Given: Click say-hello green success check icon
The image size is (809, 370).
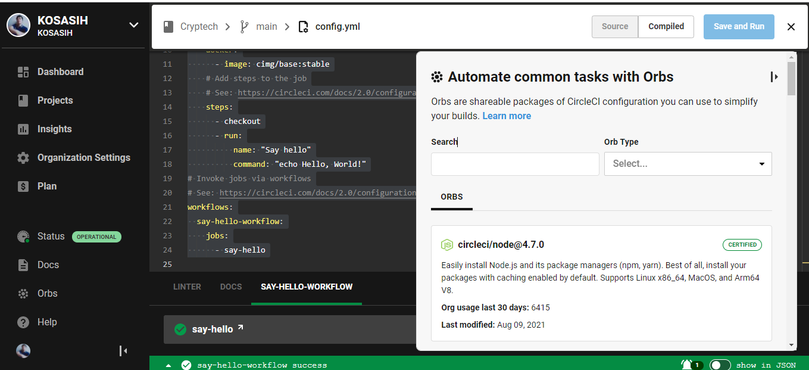Looking at the screenshot, I should point(180,329).
